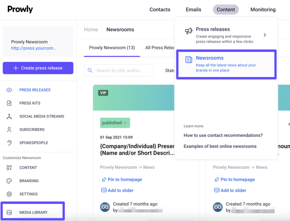Open Press Kits in sidebar
Image resolution: width=290 pixels, height=221 pixels.
point(30,103)
